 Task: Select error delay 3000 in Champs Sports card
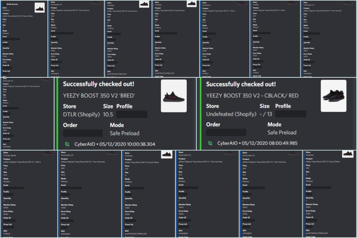tap(6, 214)
